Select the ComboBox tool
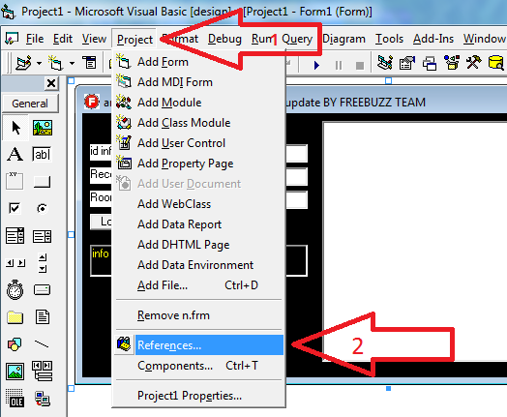 point(15,236)
